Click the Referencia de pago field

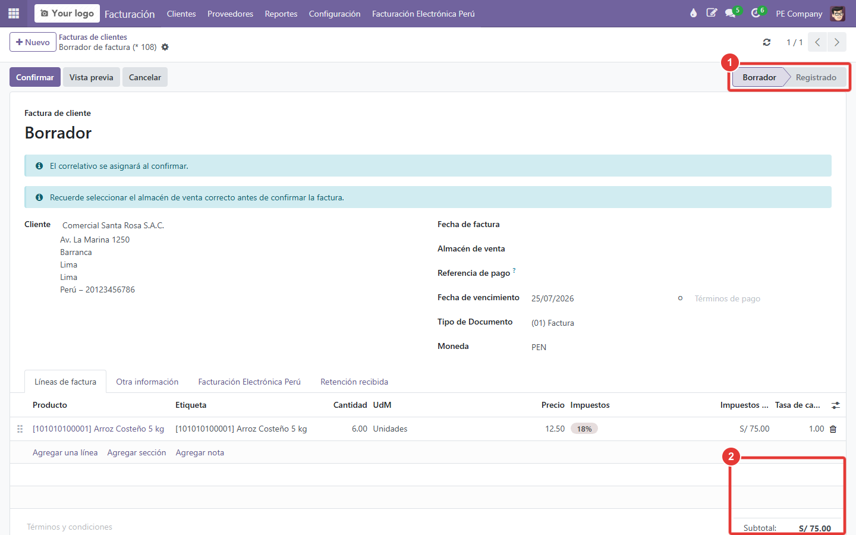(x=681, y=273)
